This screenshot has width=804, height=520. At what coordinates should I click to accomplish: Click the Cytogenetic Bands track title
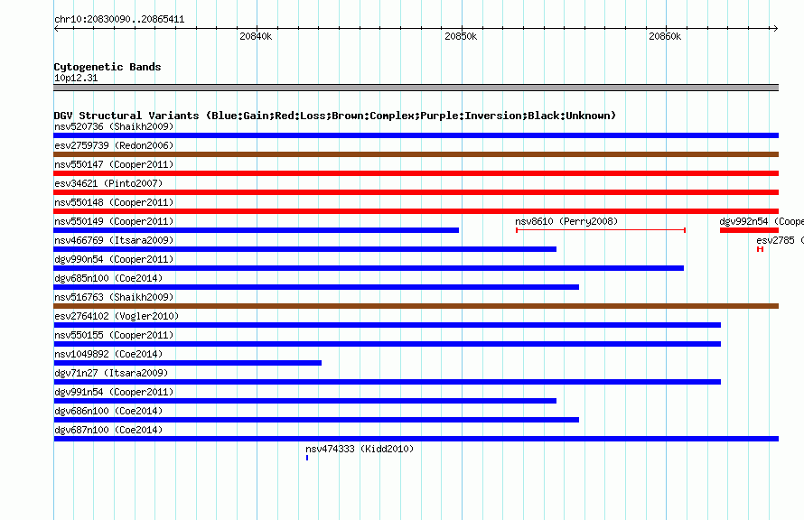click(x=108, y=67)
